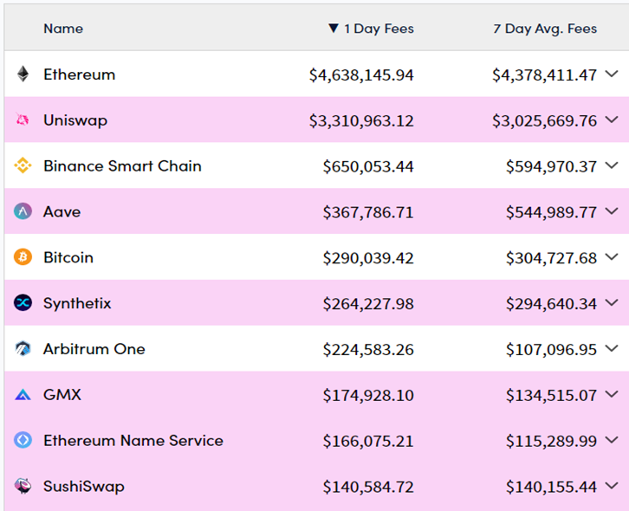This screenshot has width=629, height=511.
Task: Expand the GMX row chevron
Action: (x=612, y=394)
